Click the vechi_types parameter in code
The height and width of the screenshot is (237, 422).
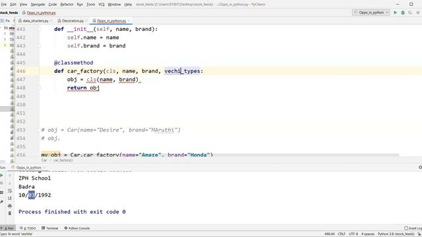(182, 71)
